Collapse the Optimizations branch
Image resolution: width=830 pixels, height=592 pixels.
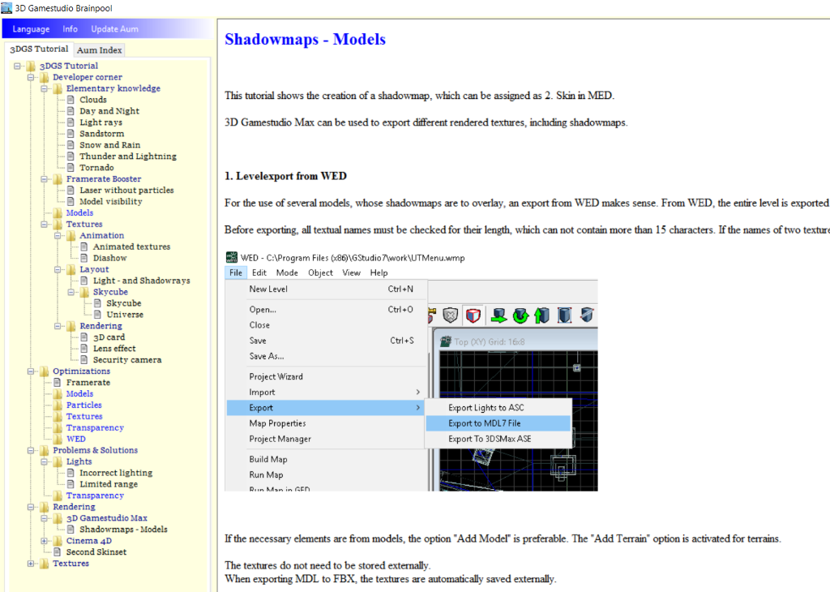[31, 371]
